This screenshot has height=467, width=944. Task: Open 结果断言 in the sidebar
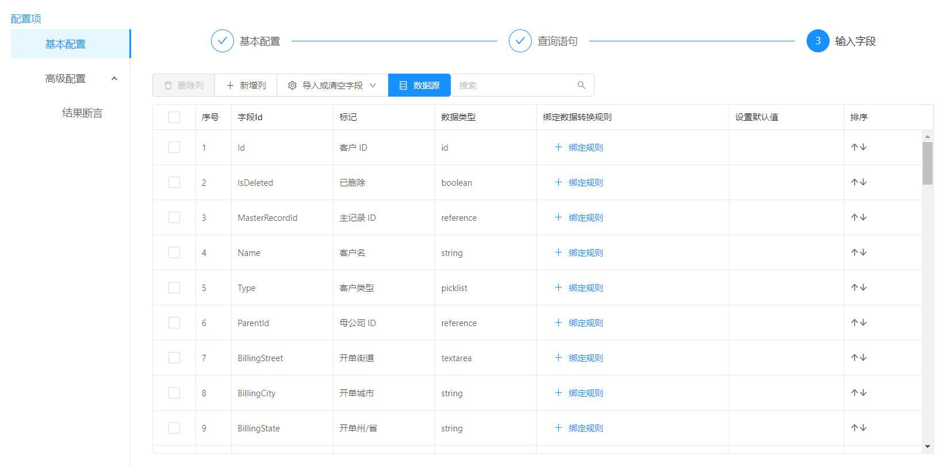coord(82,113)
